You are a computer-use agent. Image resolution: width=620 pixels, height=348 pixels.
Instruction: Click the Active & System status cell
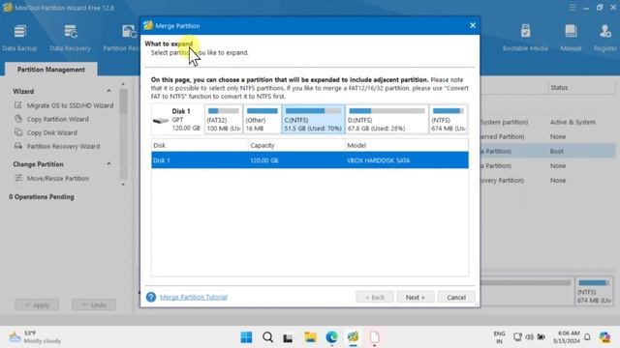coord(573,122)
